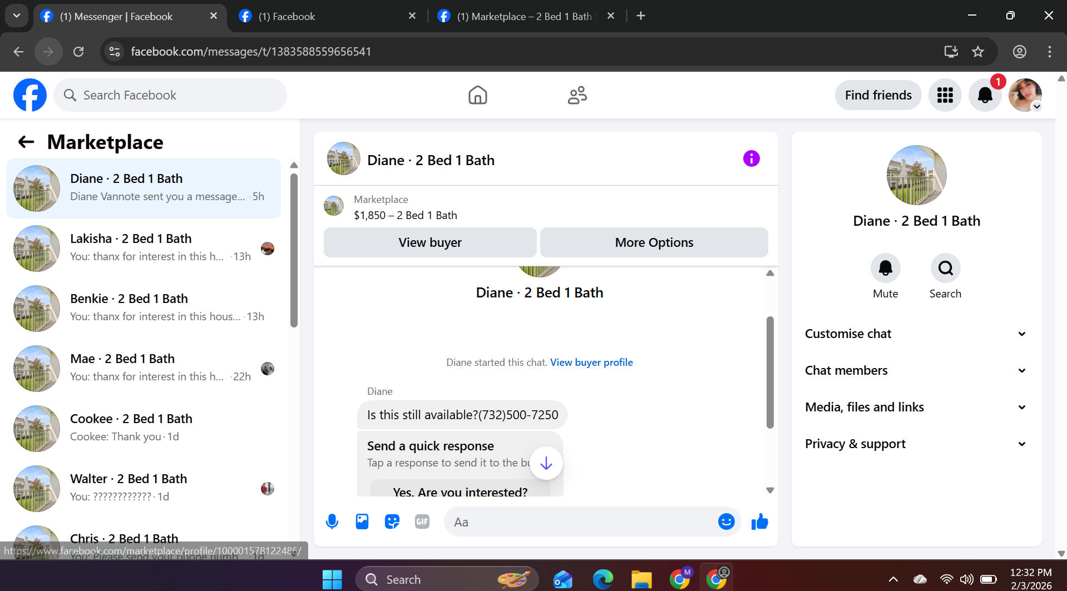Open File Explorer from the taskbar
Screen dimensions: 1067x591
pyautogui.click(x=641, y=579)
